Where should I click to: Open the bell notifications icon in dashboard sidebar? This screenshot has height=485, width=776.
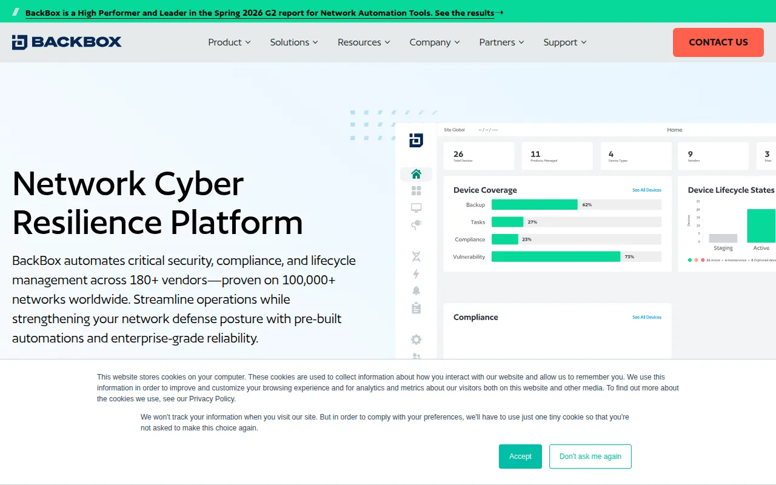pos(416,290)
